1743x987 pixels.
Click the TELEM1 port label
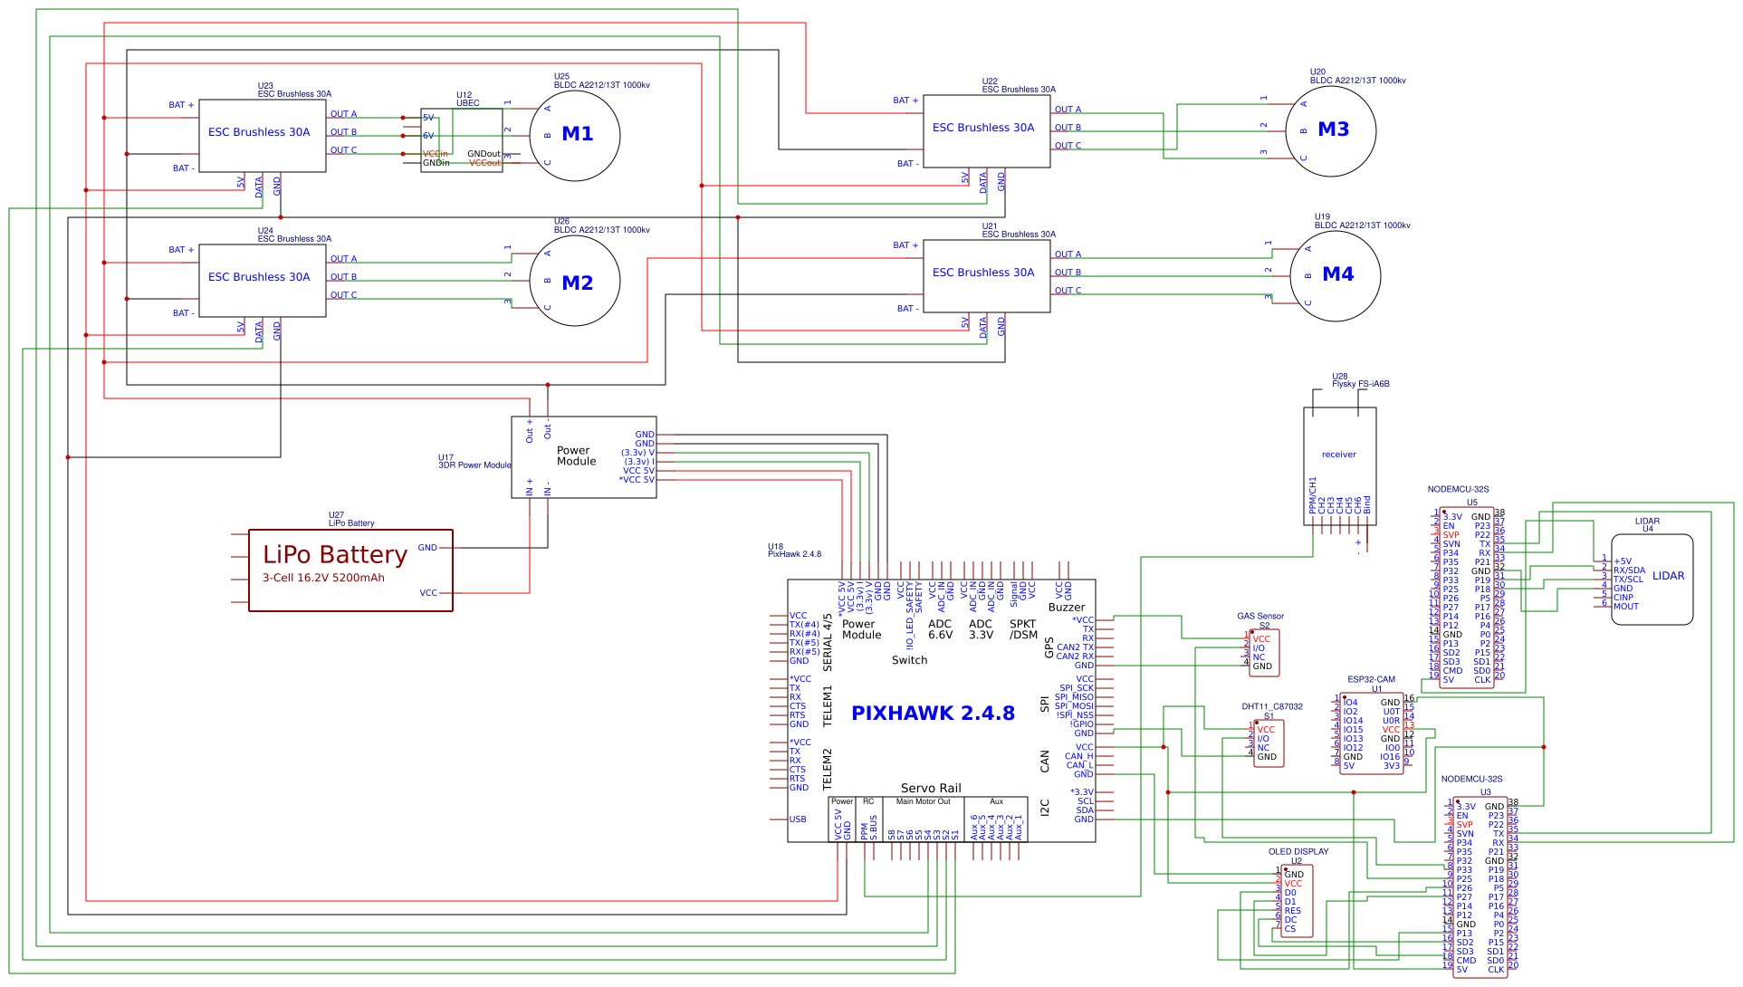point(828,706)
